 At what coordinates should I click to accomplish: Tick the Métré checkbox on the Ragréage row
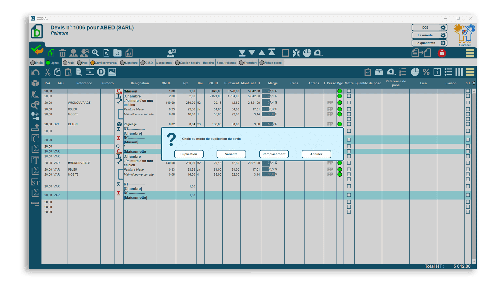coord(349,124)
